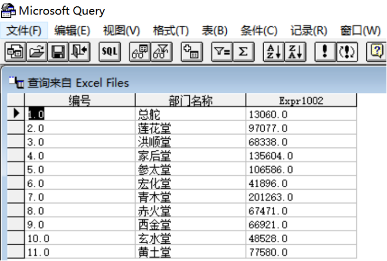The image size is (387, 261).
Task: Click the Save File floppy icon
Action: click(x=58, y=52)
